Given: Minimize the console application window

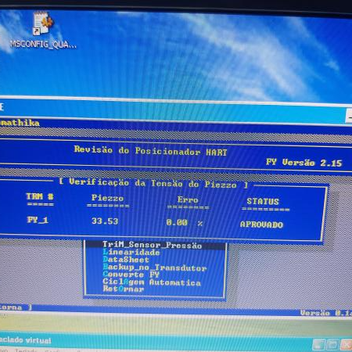Looking at the screenshot, I should (350, 117).
